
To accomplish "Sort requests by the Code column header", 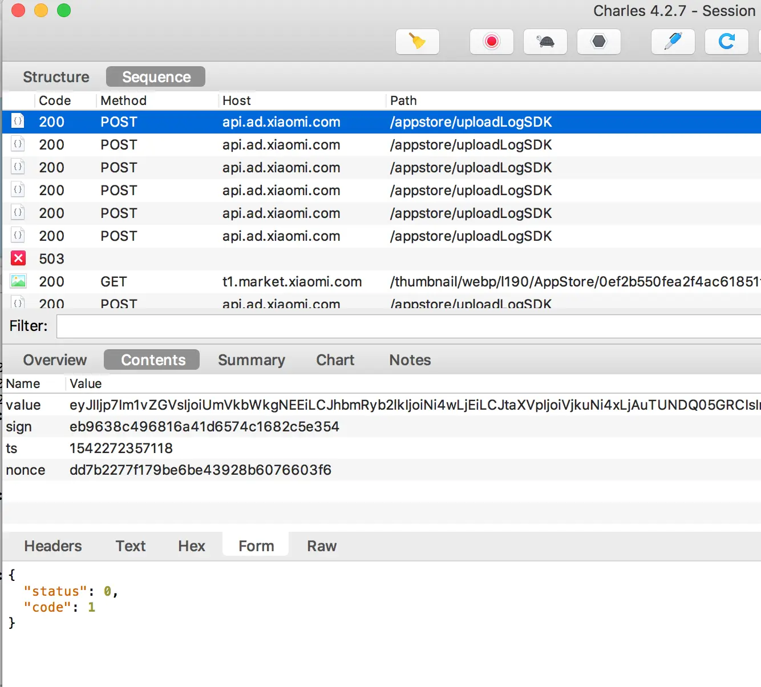I will (x=55, y=100).
